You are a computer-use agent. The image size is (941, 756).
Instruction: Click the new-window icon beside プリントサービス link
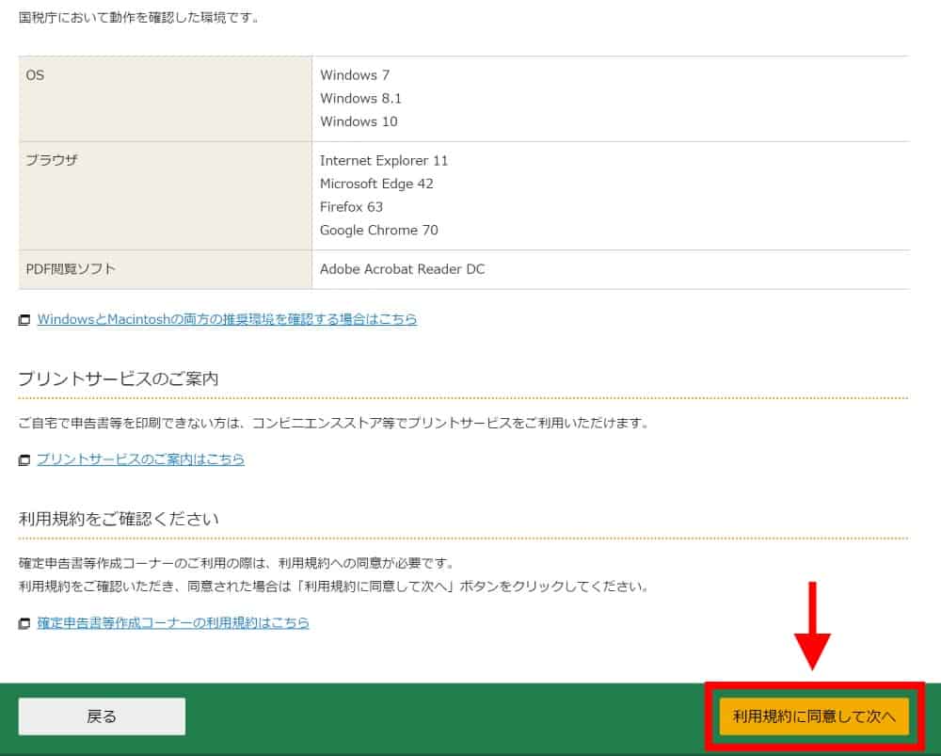(x=24, y=460)
